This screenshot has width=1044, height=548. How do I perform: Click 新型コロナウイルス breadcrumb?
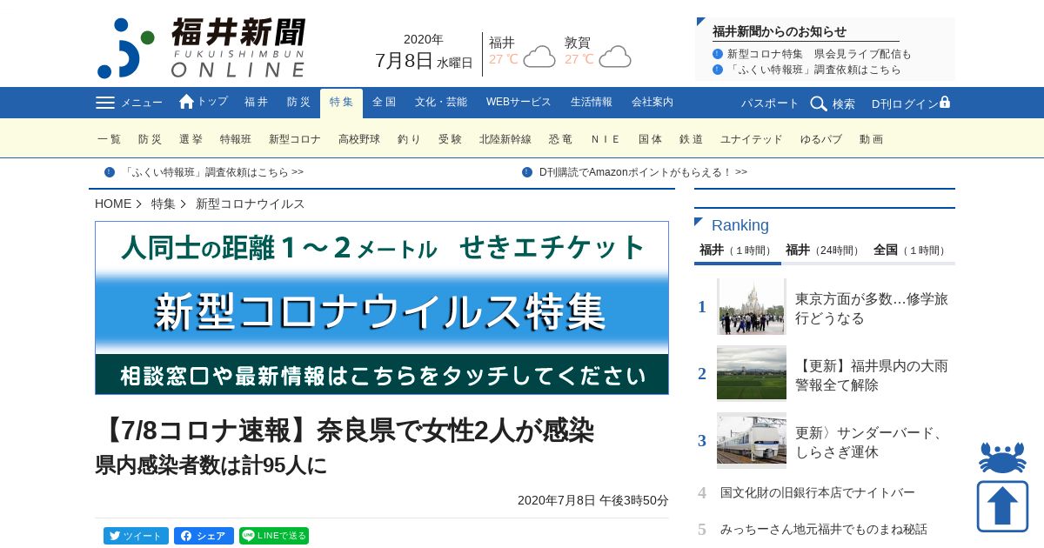point(251,204)
